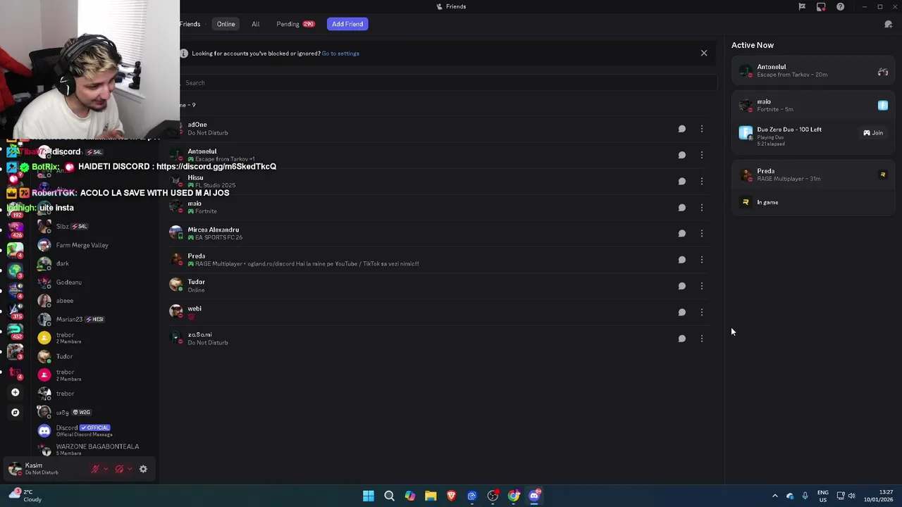Message zo.8o.mi with the chat icon
This screenshot has height=507, width=902.
[x=681, y=339]
